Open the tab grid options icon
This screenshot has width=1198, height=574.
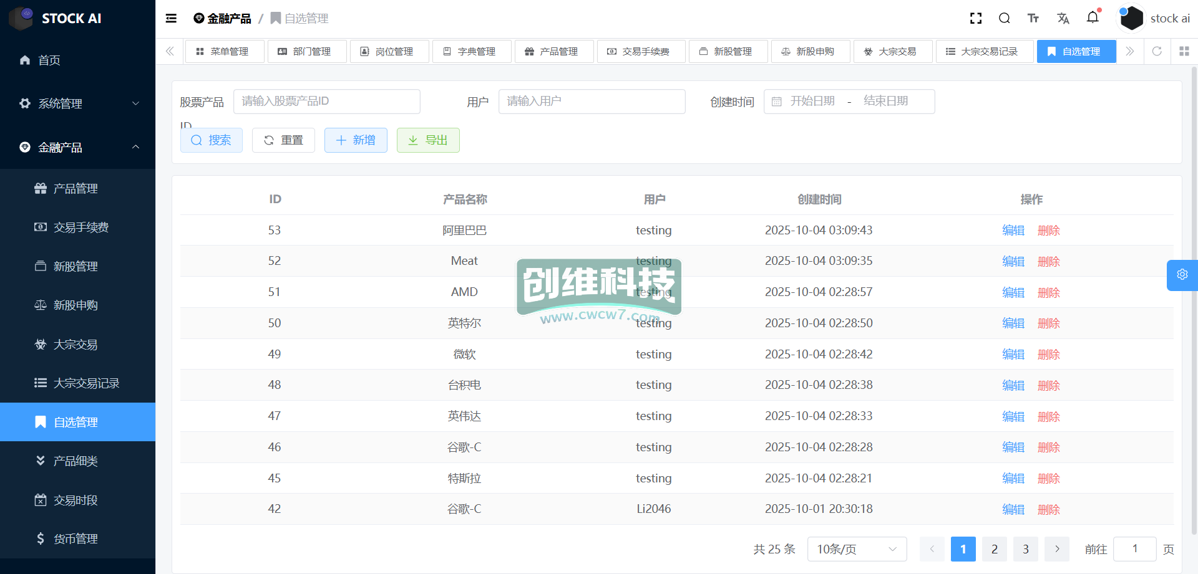(x=1184, y=51)
